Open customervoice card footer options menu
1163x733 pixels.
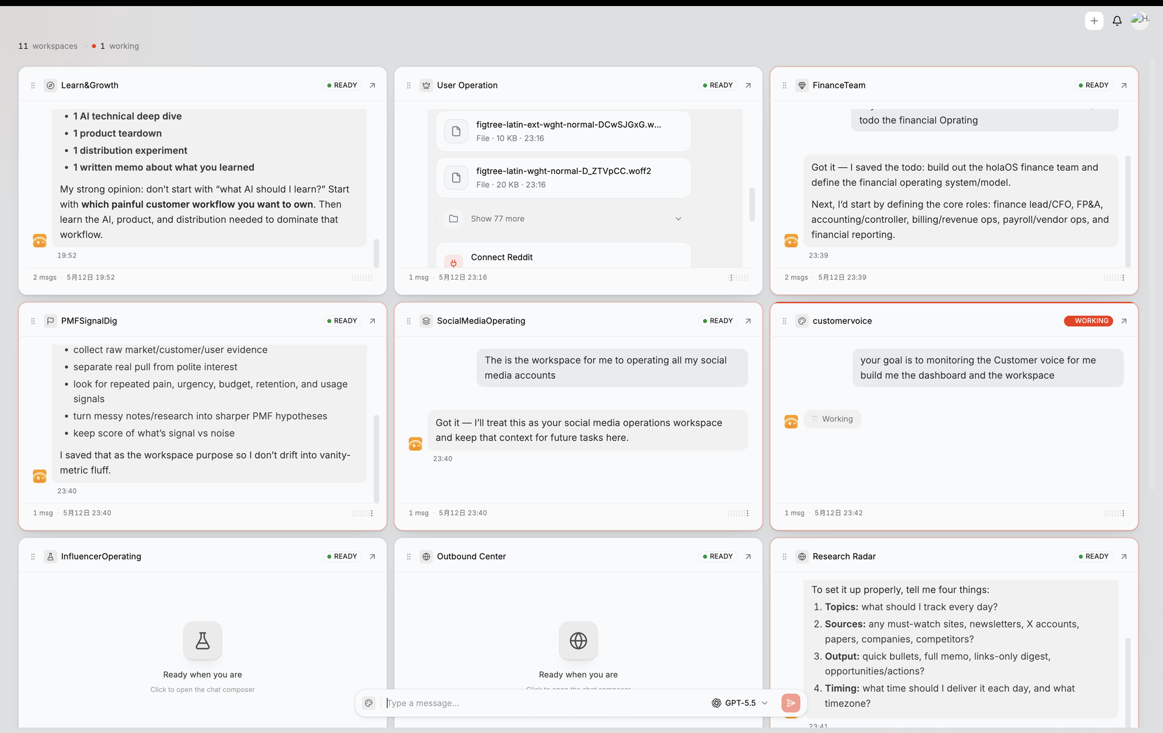(x=1123, y=513)
